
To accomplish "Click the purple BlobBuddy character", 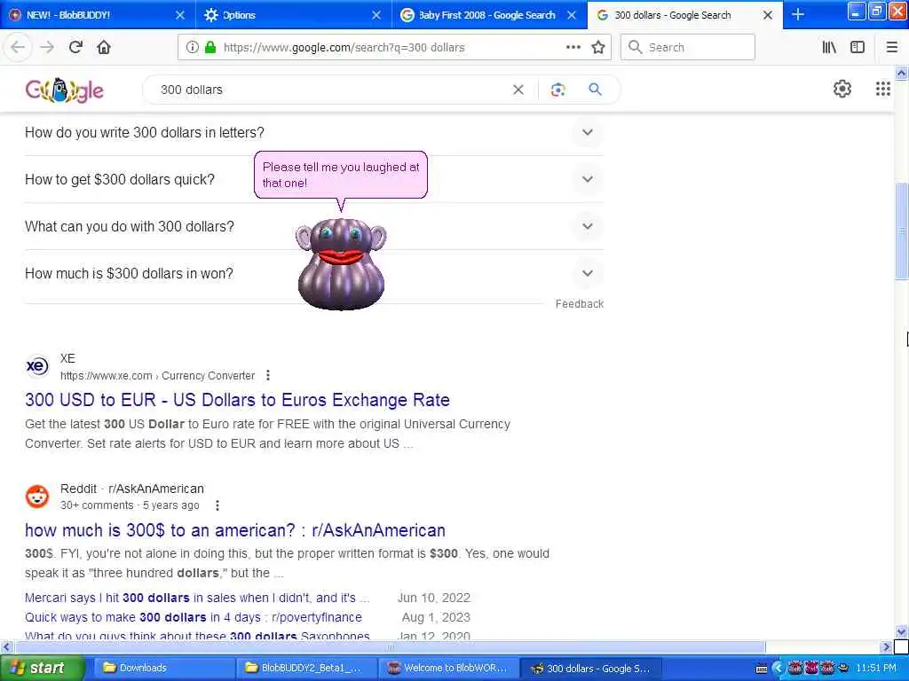I will [341, 263].
